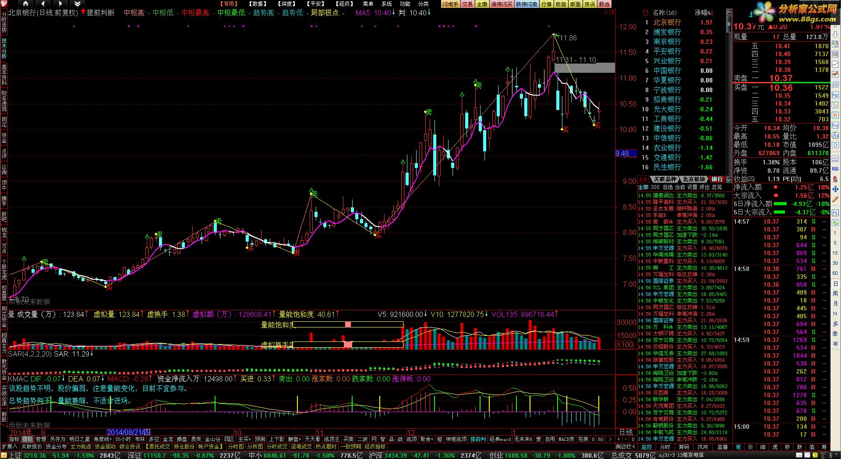Viewport: 841px width, 459px height.
Task: Click the red left arrow above 关联品种
Action: 640,179
